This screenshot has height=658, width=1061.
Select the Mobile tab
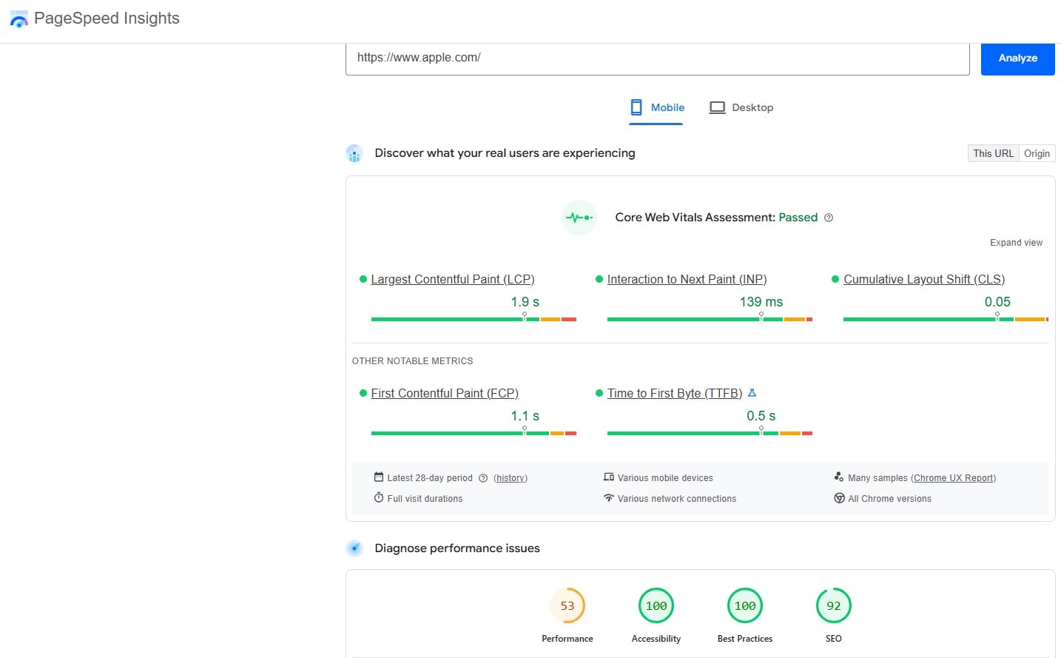[657, 107]
